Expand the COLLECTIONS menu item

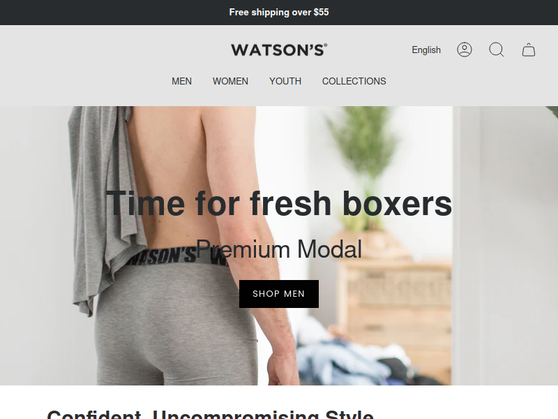pyautogui.click(x=354, y=81)
